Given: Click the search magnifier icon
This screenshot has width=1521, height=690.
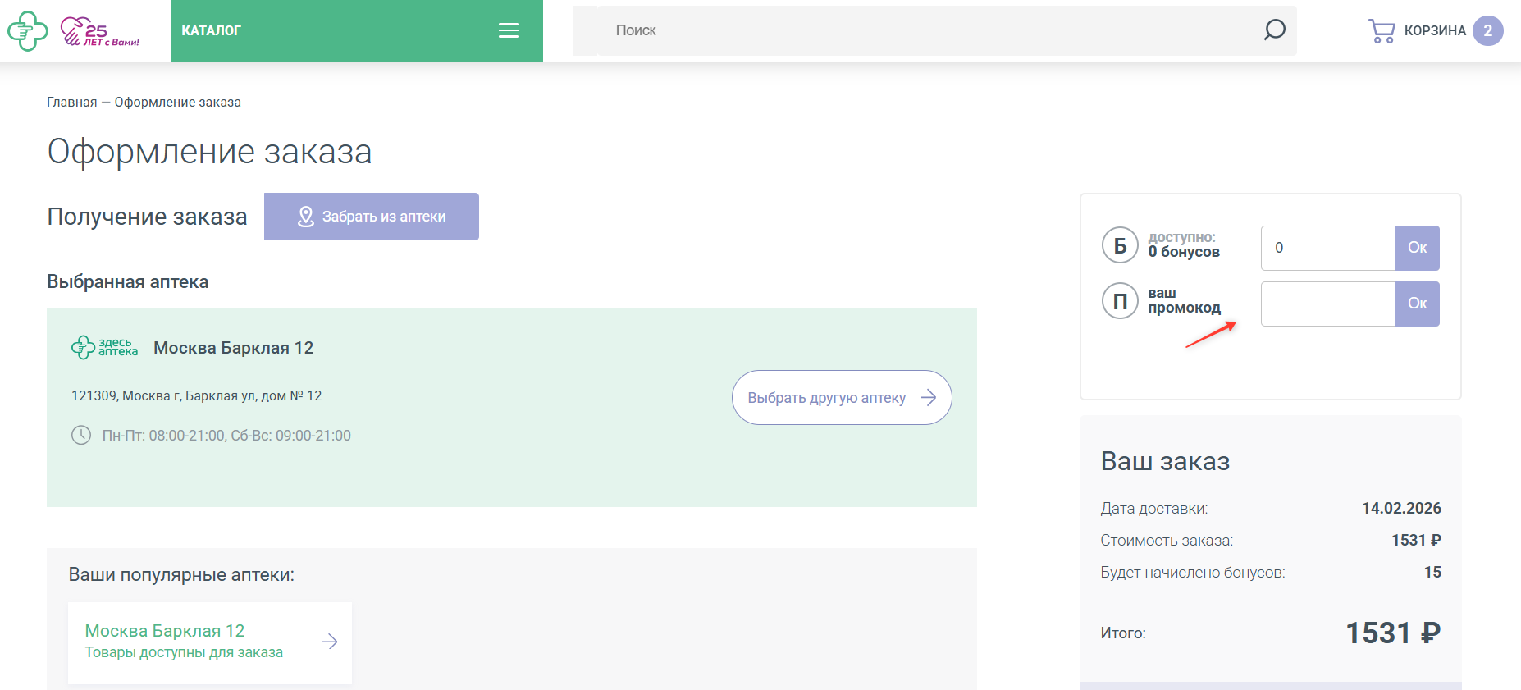Looking at the screenshot, I should [x=1274, y=30].
